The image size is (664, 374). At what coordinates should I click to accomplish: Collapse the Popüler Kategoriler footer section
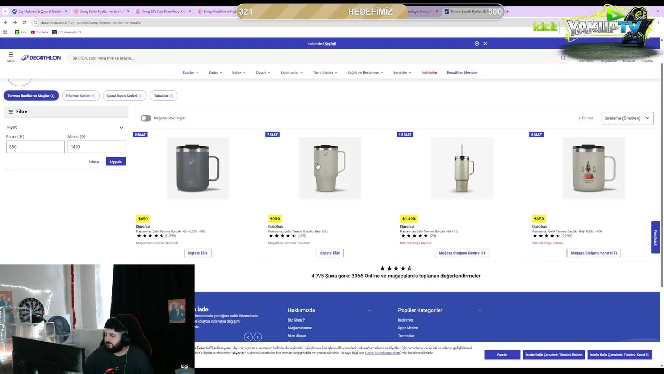(x=480, y=310)
